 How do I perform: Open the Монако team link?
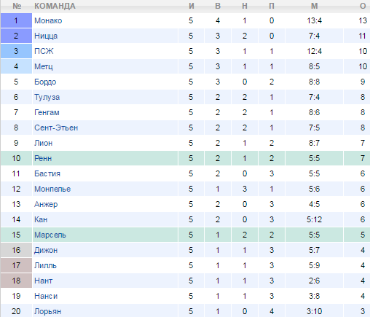[48, 20]
